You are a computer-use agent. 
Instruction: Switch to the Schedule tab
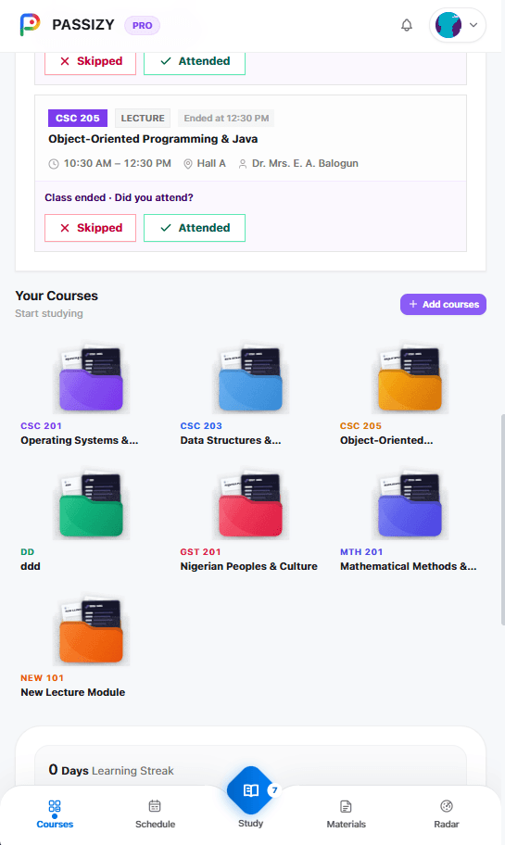pyautogui.click(x=156, y=813)
